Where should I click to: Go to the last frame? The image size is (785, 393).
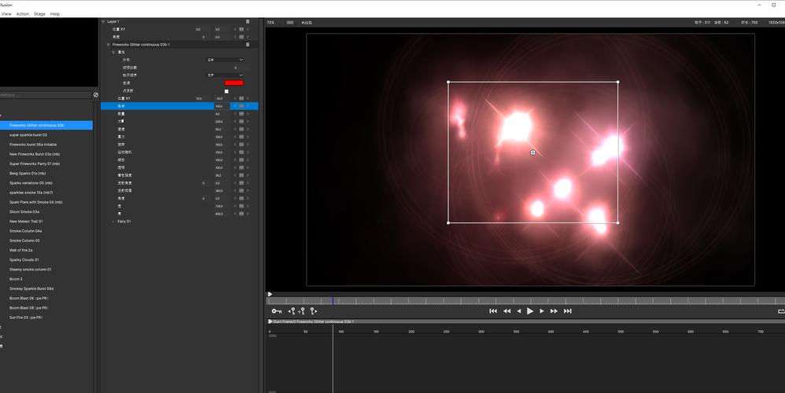coord(568,311)
